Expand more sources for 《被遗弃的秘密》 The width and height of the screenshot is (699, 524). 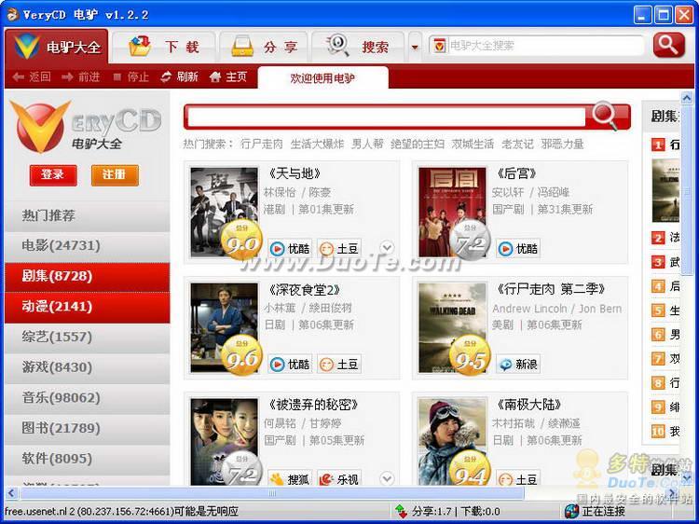pyautogui.click(x=387, y=478)
